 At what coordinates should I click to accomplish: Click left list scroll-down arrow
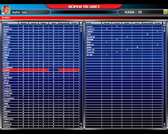point(81,124)
